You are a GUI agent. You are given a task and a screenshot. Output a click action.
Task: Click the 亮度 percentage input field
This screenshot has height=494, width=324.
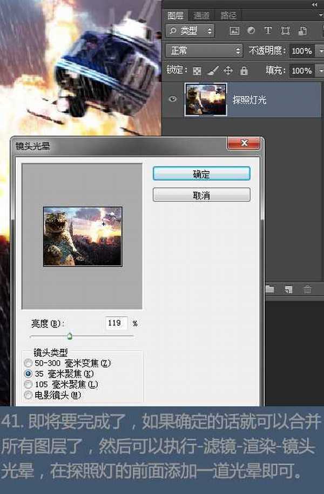117,323
